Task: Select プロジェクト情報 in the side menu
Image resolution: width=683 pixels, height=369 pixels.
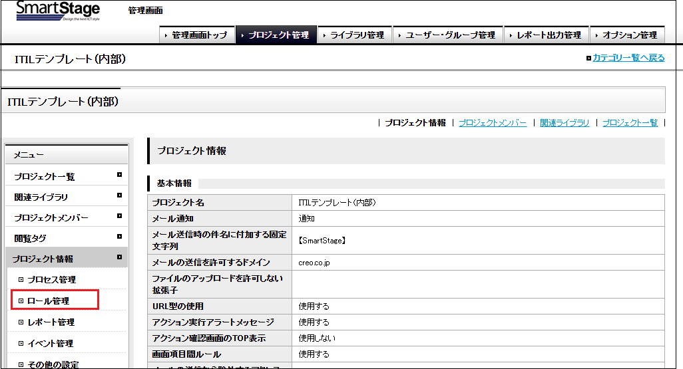Action: click(x=67, y=258)
